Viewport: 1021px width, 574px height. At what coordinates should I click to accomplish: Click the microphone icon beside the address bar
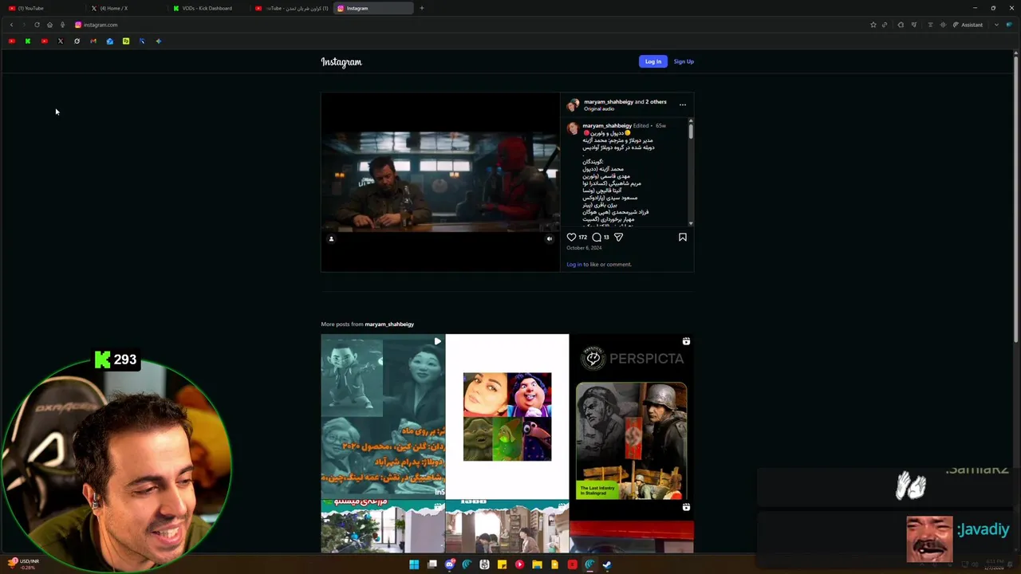click(62, 25)
